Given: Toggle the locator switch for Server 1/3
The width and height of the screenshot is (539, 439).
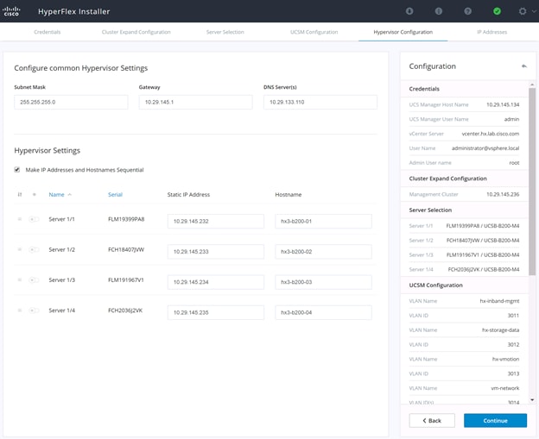Looking at the screenshot, I should [34, 280].
